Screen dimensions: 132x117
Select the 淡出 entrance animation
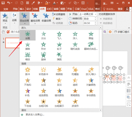click(44, 35)
